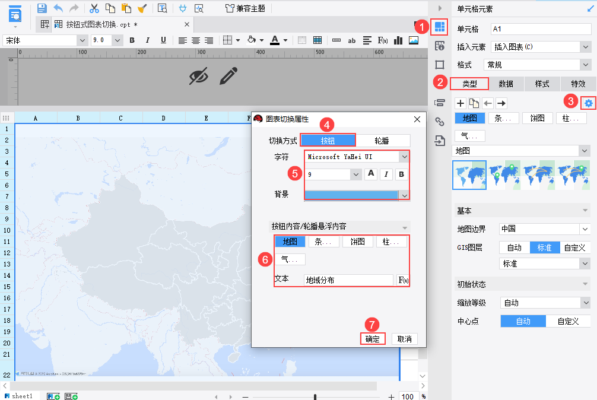Image resolution: width=597 pixels, height=400 pixels.
Task: Toggle Bold in main formatting toolbar
Action: pyautogui.click(x=132, y=40)
